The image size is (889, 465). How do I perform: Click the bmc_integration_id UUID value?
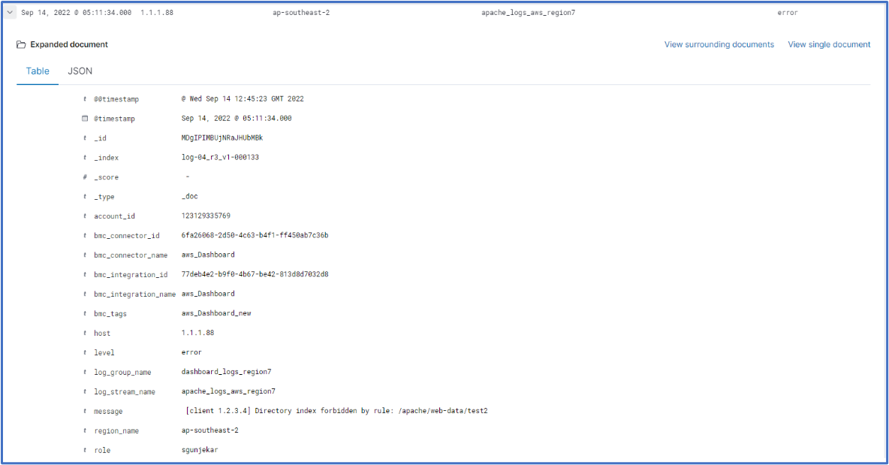pyautogui.click(x=255, y=274)
